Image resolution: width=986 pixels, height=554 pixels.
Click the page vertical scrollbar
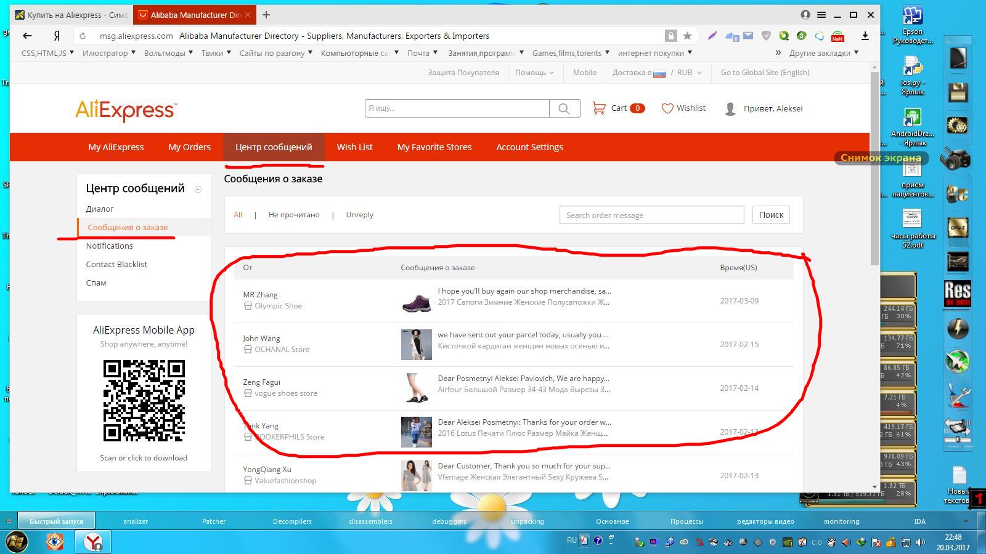coord(874,168)
